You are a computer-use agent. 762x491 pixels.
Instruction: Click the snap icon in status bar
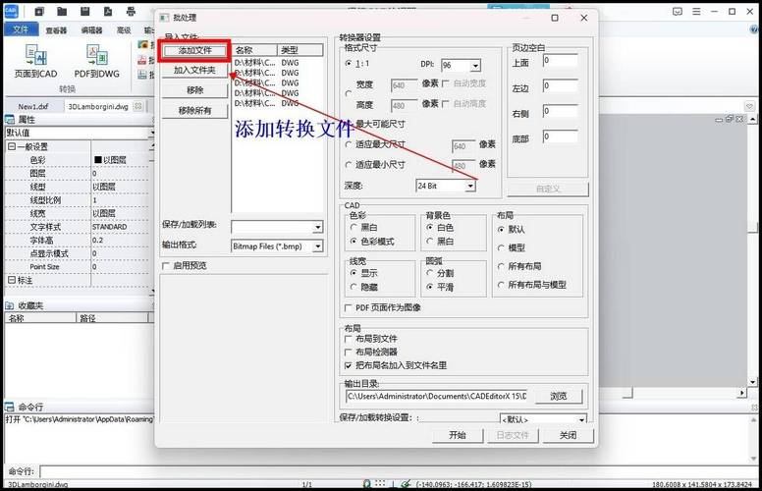pos(367,484)
